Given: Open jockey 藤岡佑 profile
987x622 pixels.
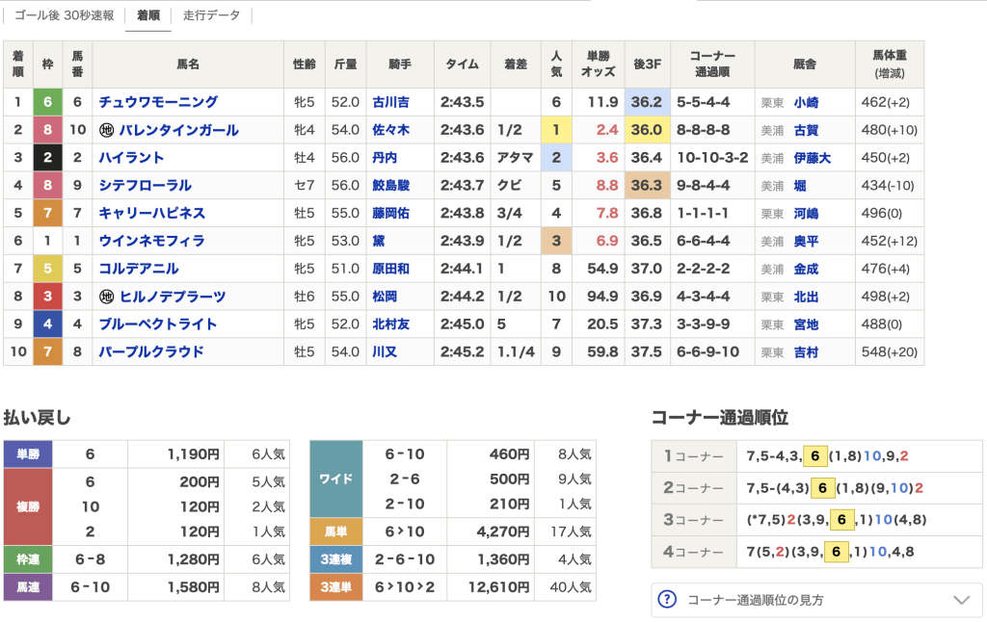Looking at the screenshot, I should tap(391, 213).
